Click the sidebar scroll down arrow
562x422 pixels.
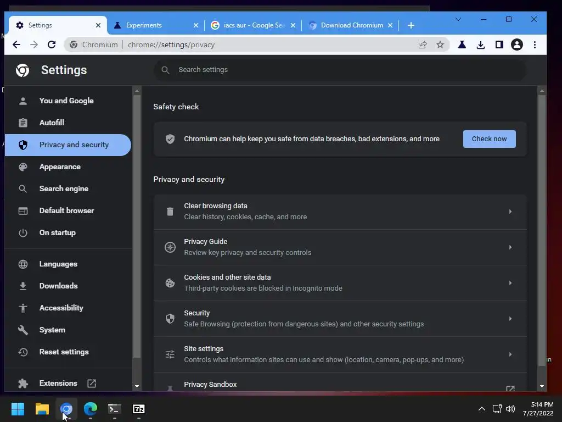click(137, 386)
